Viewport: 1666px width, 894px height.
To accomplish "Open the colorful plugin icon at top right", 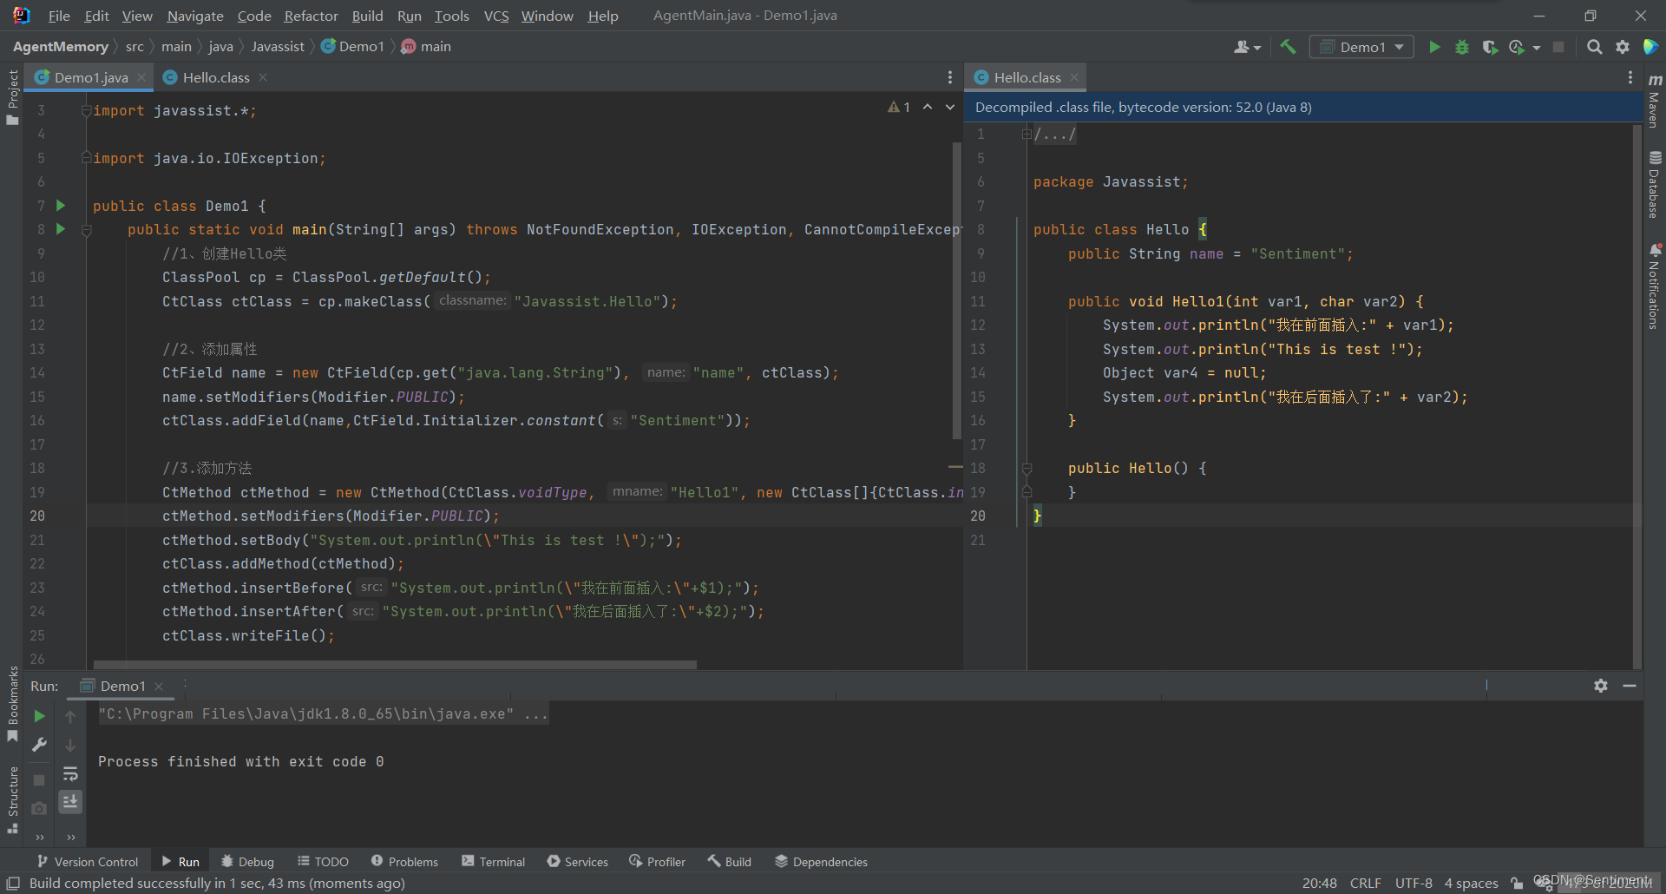I will pyautogui.click(x=1650, y=47).
